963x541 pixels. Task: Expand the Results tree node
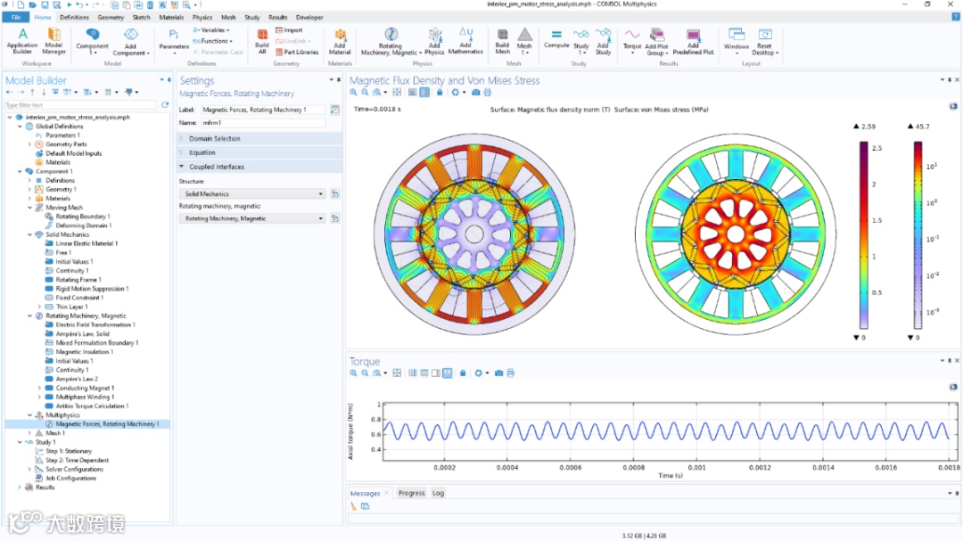(x=20, y=487)
